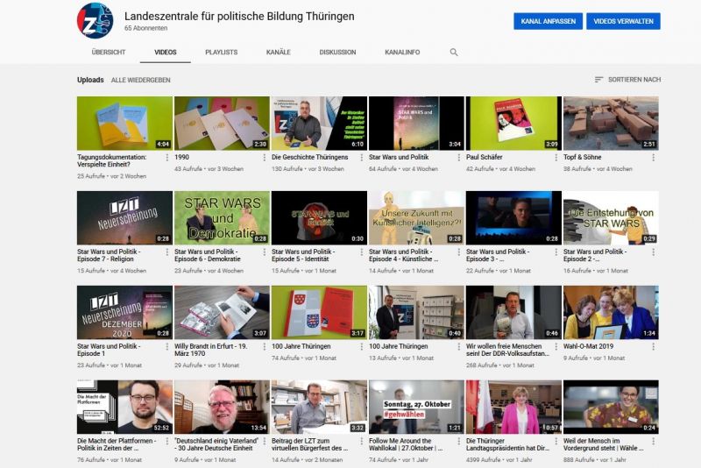Image resolution: width=701 pixels, height=468 pixels.
Task: Open options menu for Tagungsdokumentation video
Action: click(167, 158)
